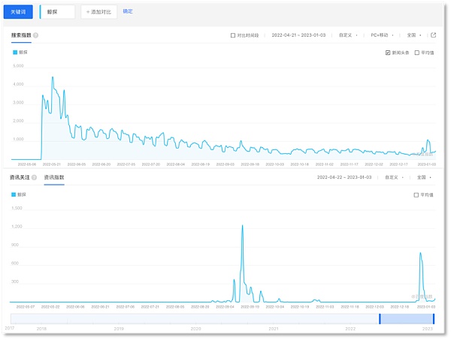Click help icon next to 资讯关注
The width and height of the screenshot is (451, 340).
35,178
